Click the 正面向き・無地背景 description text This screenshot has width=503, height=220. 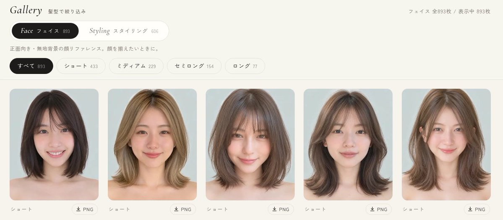(85, 49)
